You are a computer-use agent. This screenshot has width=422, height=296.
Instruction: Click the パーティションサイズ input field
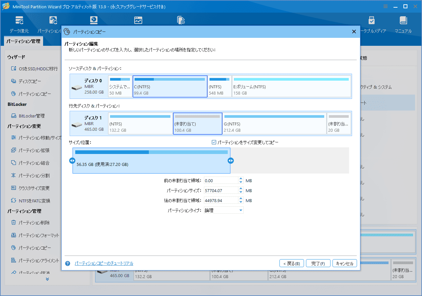[221, 190]
